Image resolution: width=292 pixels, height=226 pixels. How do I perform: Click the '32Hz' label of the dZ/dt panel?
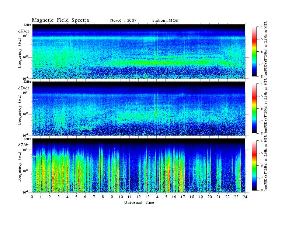(x=27, y=139)
